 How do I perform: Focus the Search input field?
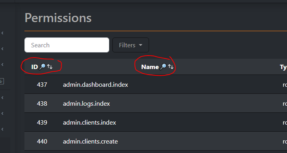point(67,45)
